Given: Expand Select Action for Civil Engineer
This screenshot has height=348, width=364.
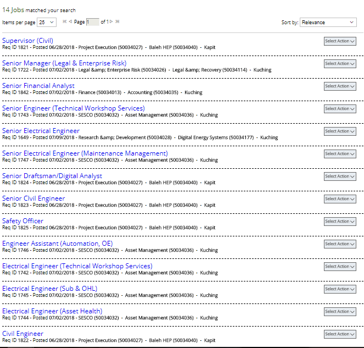Looking at the screenshot, I should [x=340, y=334].
